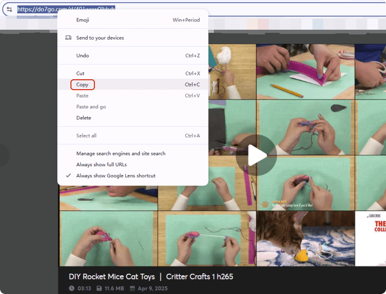This screenshot has height=294, width=386.
Task: Click Select all in the context menu
Action: pos(86,136)
